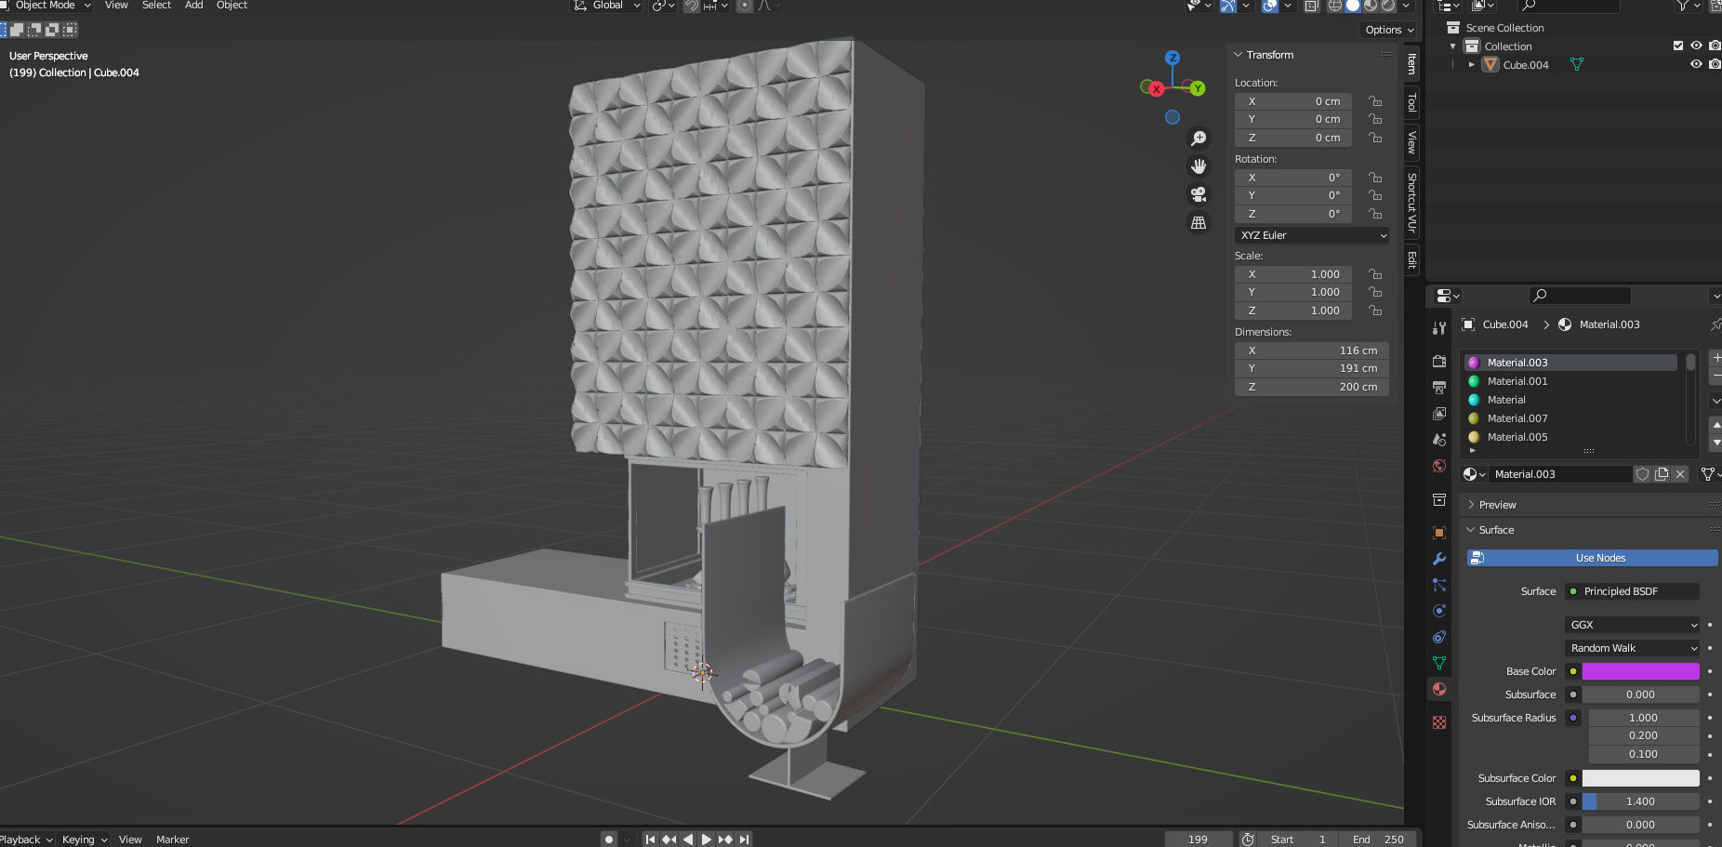Hide Collection in viewport eye icon
Viewport: 1722px width, 847px height.
click(1696, 46)
